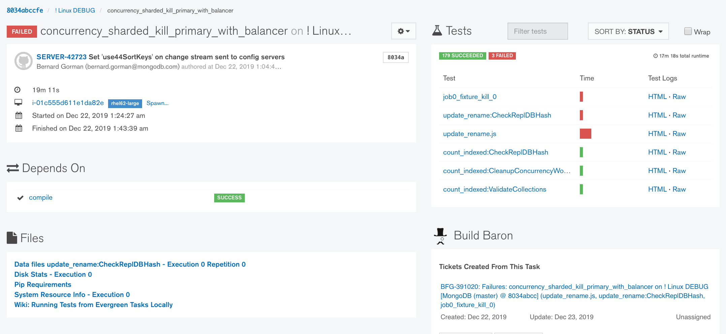Viewport: 726px width, 334px height.
Task: Open Raw log for update_rename.js
Action: (679, 134)
